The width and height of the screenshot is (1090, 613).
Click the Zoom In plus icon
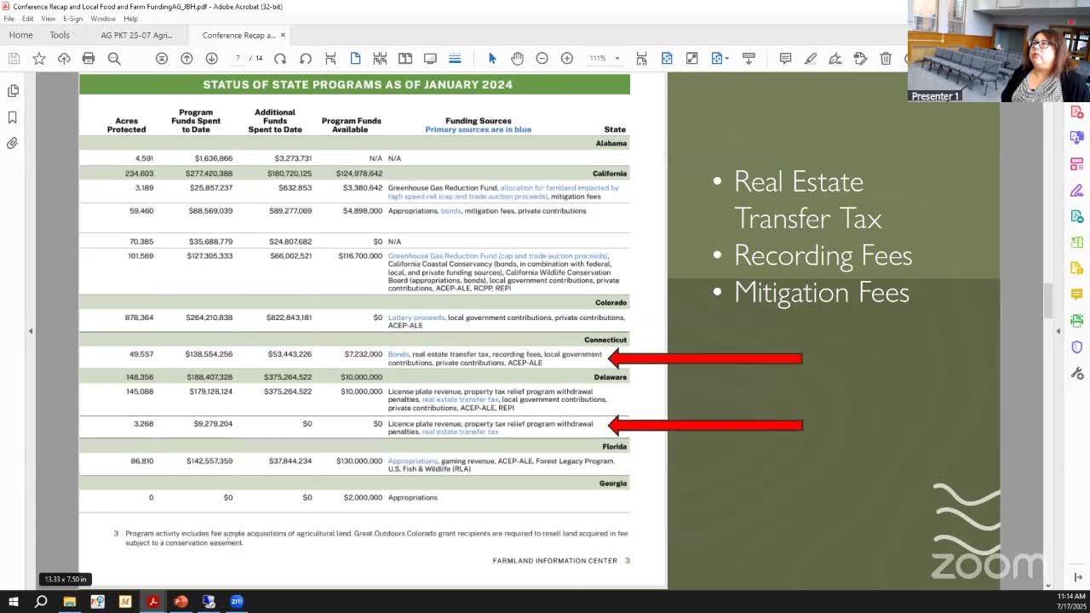[566, 58]
